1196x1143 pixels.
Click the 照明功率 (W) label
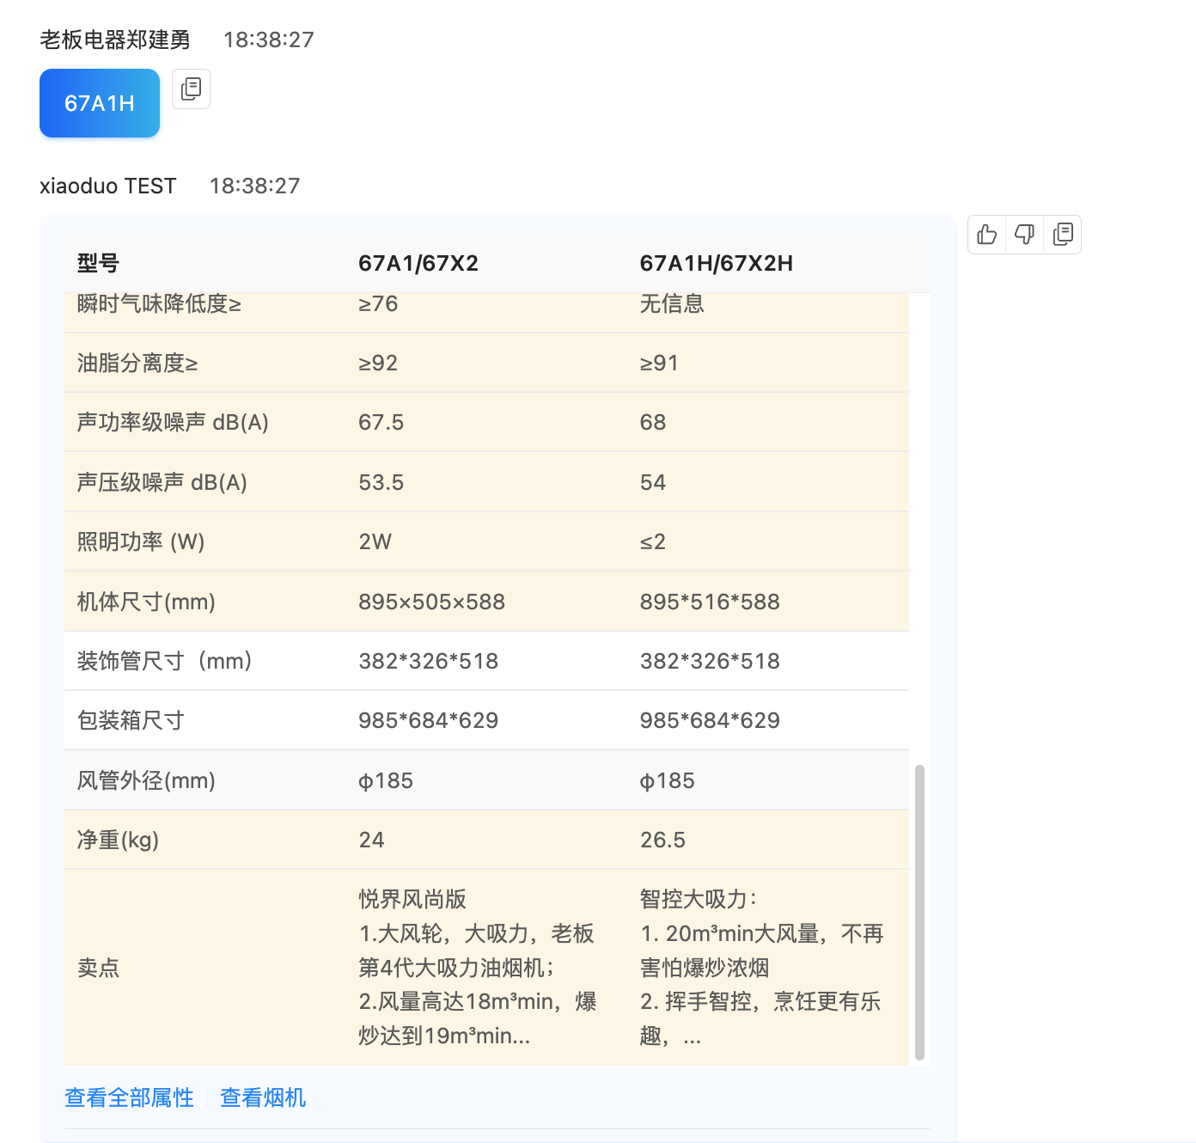(141, 541)
